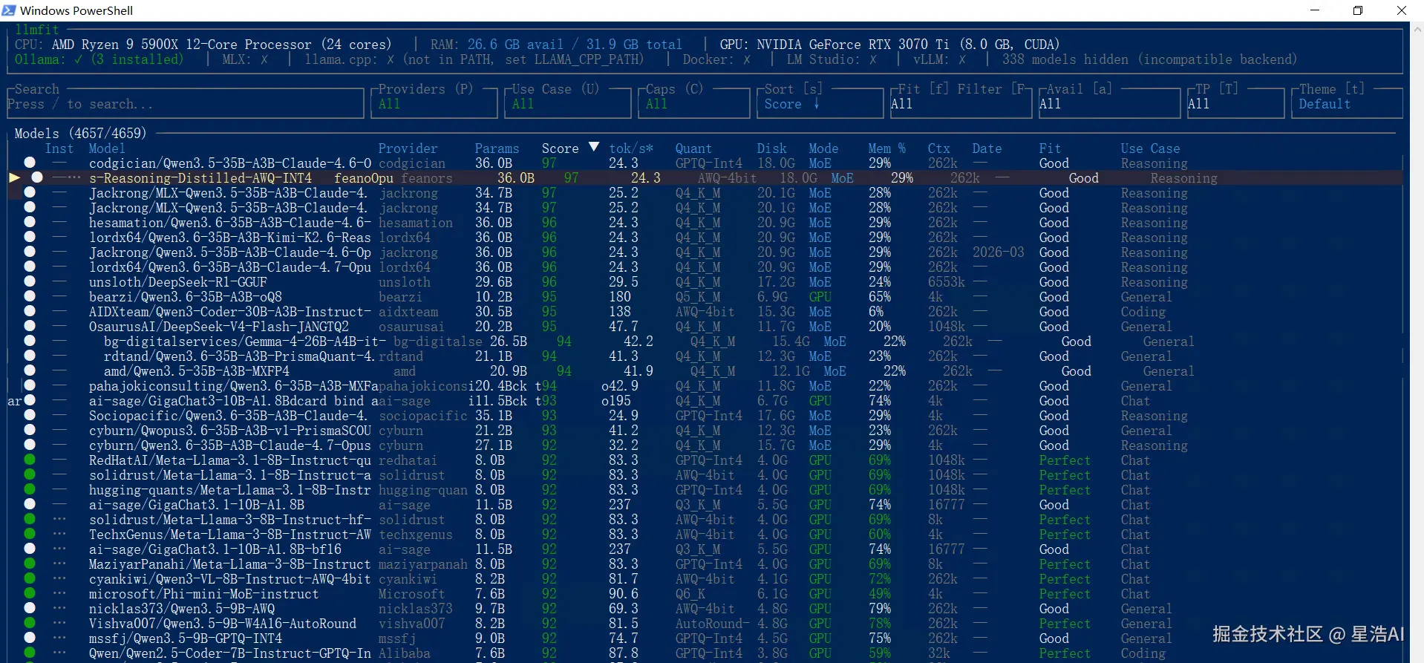Open the Use Case filter box

click(x=568, y=103)
